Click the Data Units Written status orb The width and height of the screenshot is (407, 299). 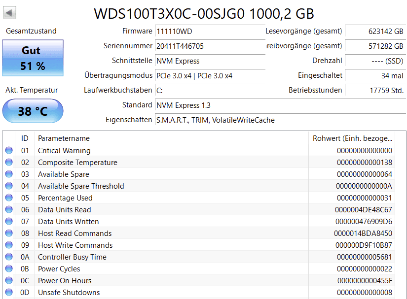9,222
